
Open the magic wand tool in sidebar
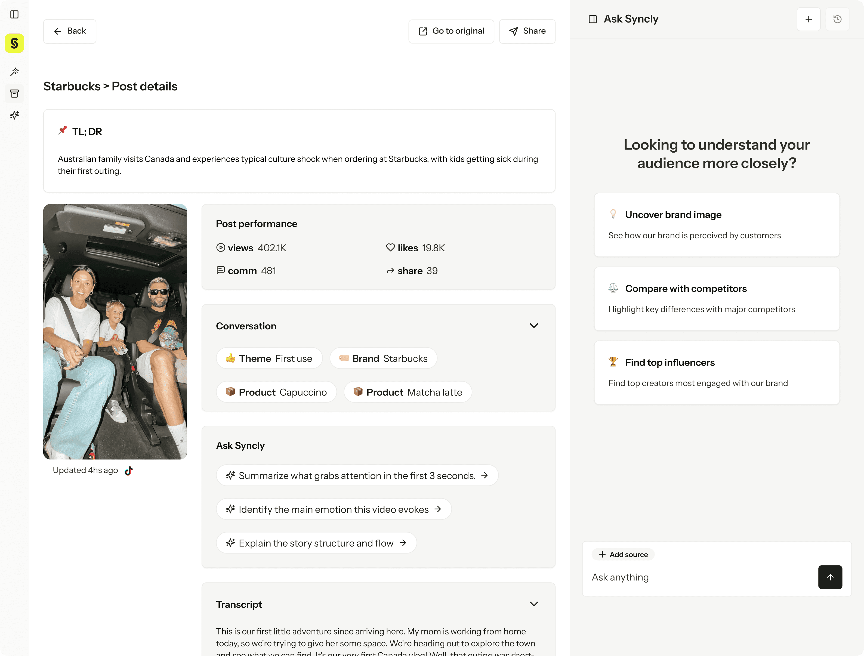point(14,72)
